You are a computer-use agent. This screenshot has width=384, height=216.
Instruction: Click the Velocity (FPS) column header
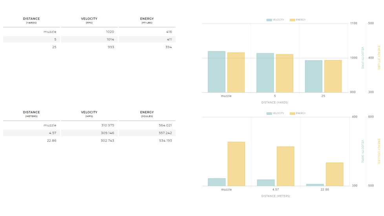[89, 20]
